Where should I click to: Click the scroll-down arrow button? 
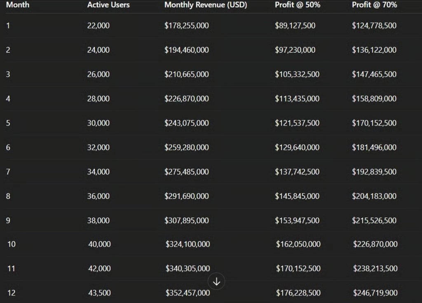click(x=217, y=282)
